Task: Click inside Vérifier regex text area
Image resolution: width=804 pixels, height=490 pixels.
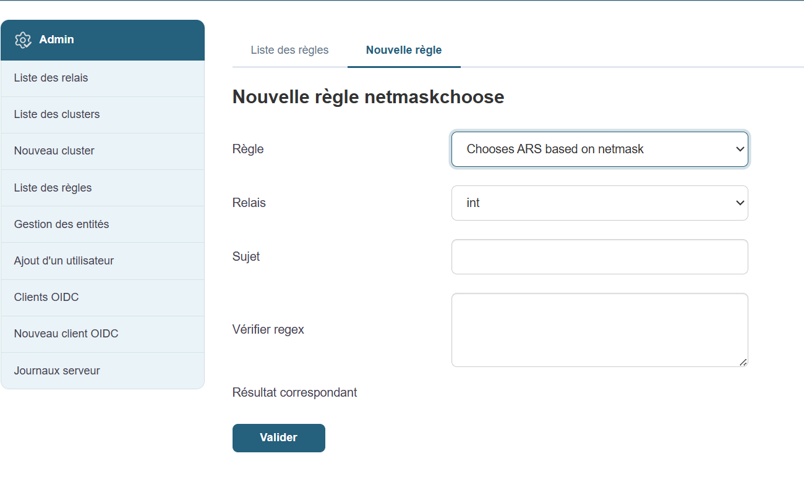Action: tap(599, 329)
